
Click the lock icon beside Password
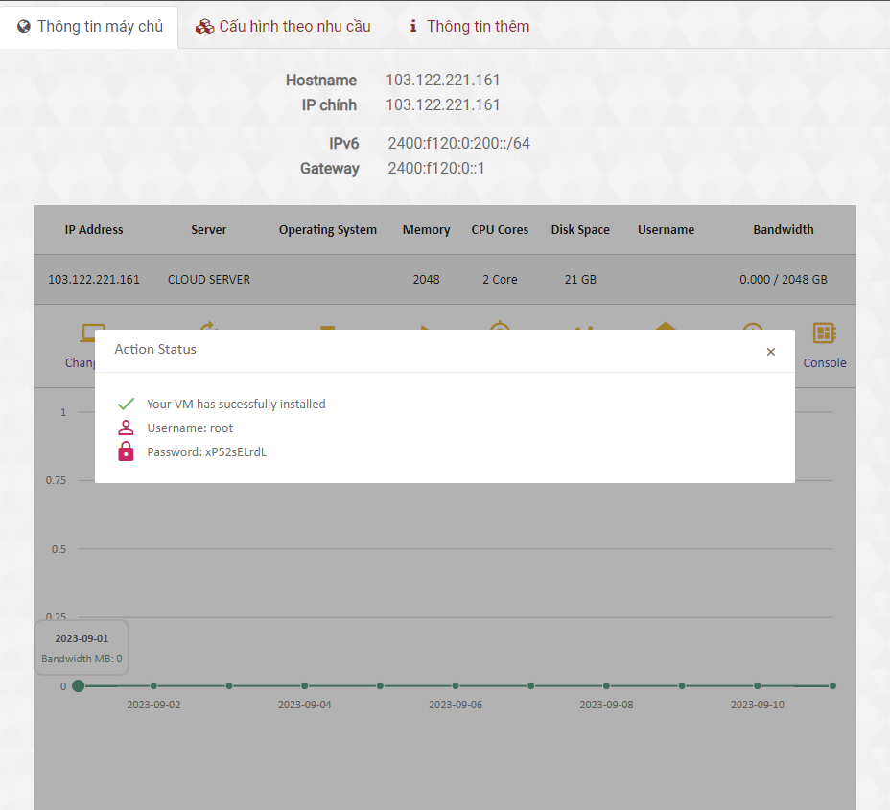tap(126, 452)
